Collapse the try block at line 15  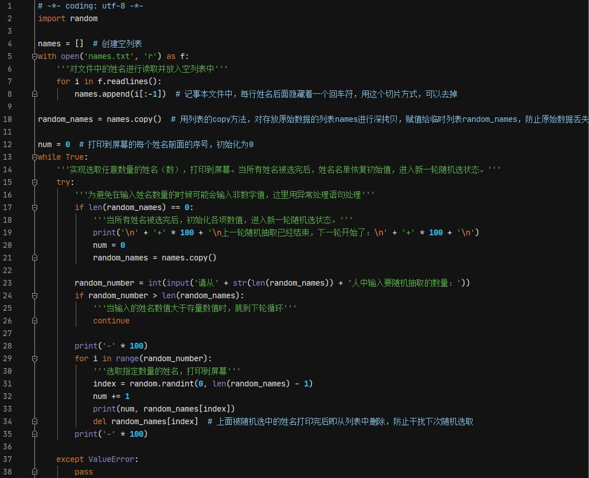34,182
